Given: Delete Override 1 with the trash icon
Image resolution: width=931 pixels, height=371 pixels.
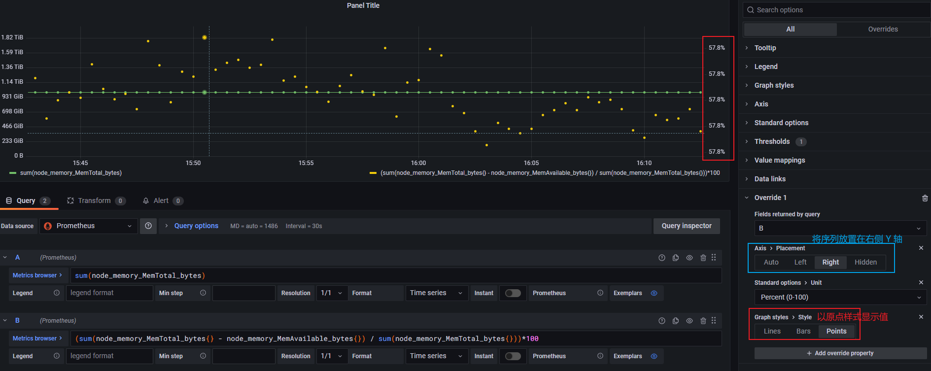Looking at the screenshot, I should 925,198.
